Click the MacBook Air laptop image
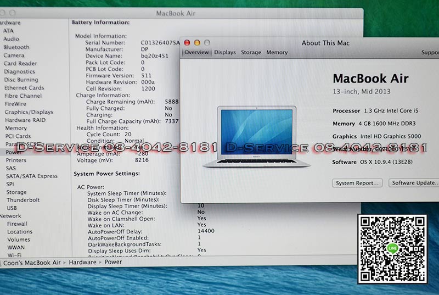Screen dimensions: 439x295 pyautogui.click(x=256, y=137)
